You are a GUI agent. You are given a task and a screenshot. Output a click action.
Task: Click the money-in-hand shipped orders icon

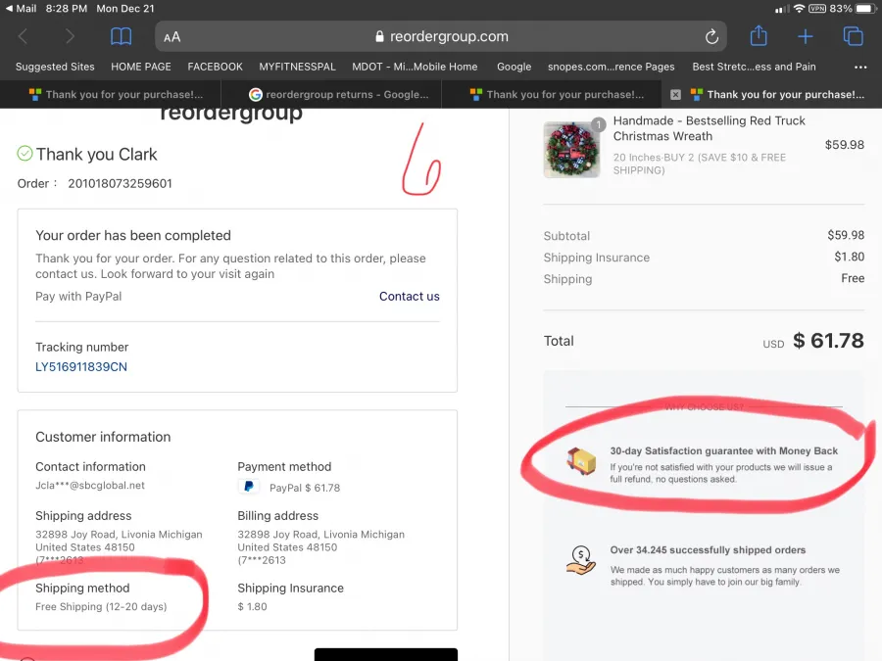click(x=581, y=560)
